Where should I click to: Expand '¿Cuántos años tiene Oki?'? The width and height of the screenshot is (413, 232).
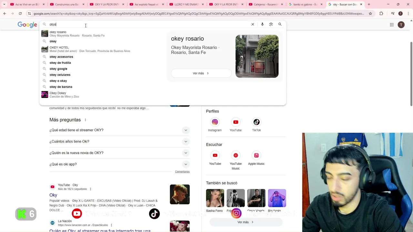pyautogui.click(x=119, y=141)
